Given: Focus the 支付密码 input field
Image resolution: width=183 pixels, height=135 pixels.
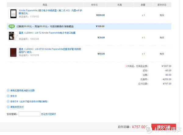Looking at the screenshot, I should click(x=29, y=114).
